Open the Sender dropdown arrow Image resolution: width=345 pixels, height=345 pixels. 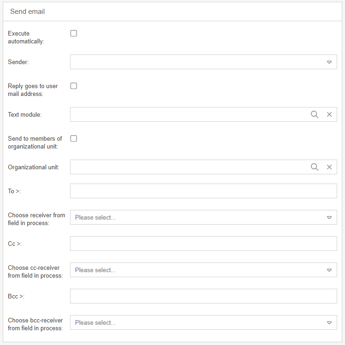pyautogui.click(x=329, y=62)
